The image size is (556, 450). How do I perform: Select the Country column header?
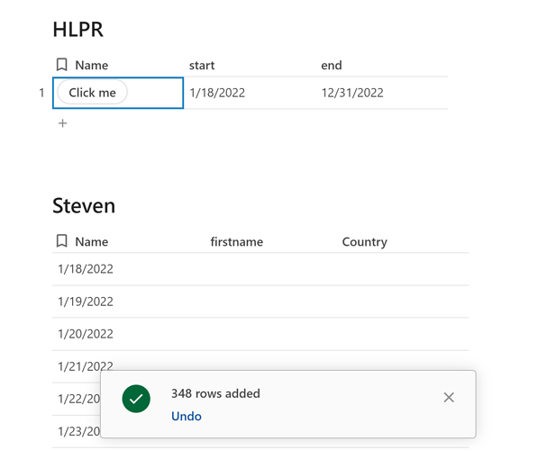(x=365, y=242)
